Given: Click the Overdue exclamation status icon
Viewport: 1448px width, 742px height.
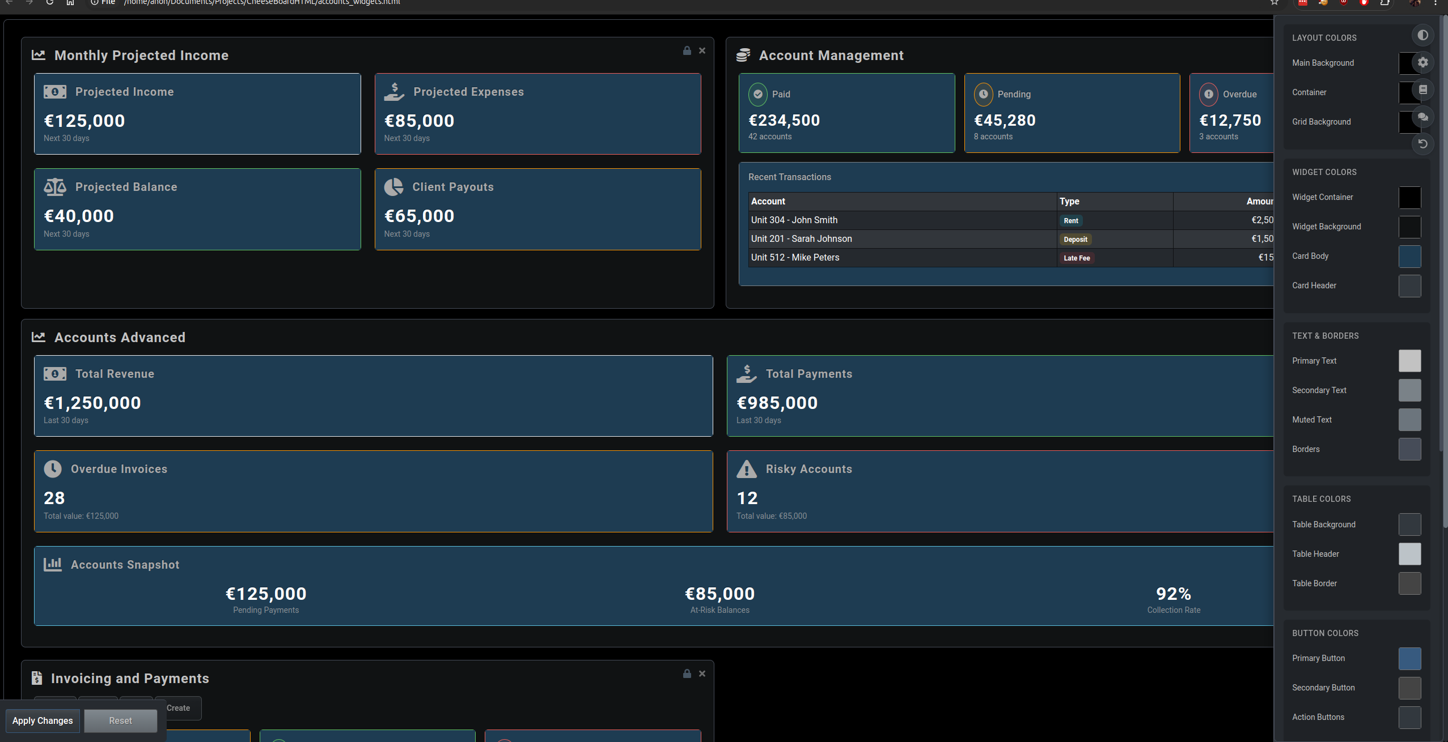Looking at the screenshot, I should [x=1208, y=95].
